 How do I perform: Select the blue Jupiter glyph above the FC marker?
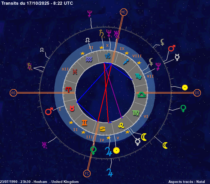pos(109,172)
